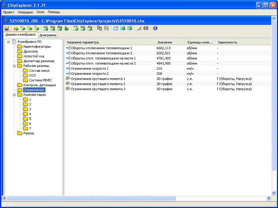
Task: Click the toolbar icon labeled 3 with plus
Action: tap(36, 28)
